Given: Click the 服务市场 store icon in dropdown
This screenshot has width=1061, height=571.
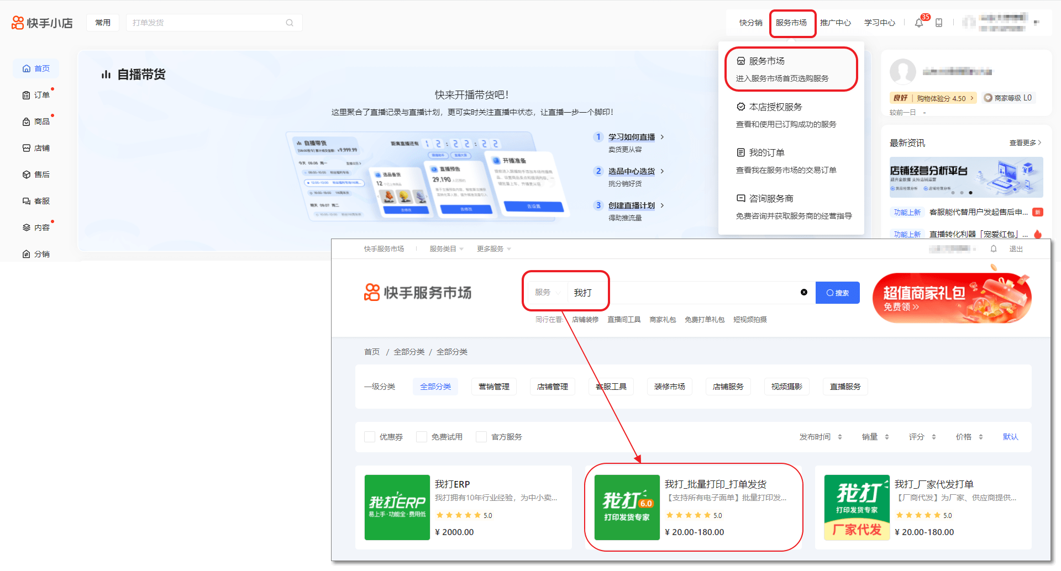Looking at the screenshot, I should click(741, 61).
